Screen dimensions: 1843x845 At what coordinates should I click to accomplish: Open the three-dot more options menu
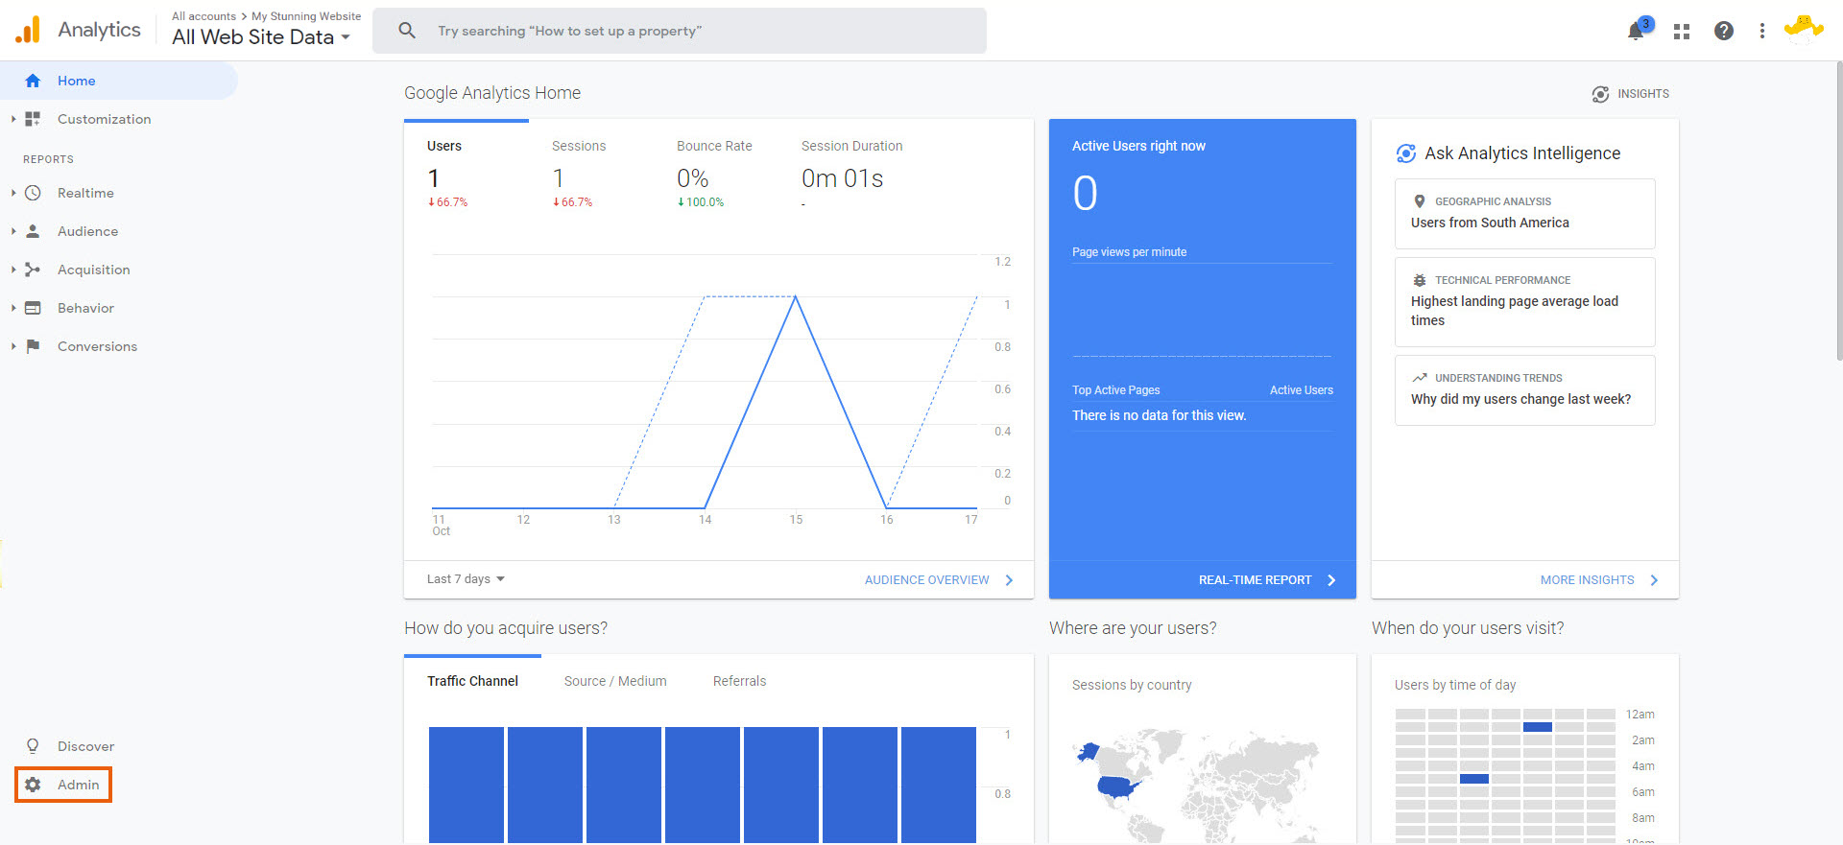click(1761, 31)
